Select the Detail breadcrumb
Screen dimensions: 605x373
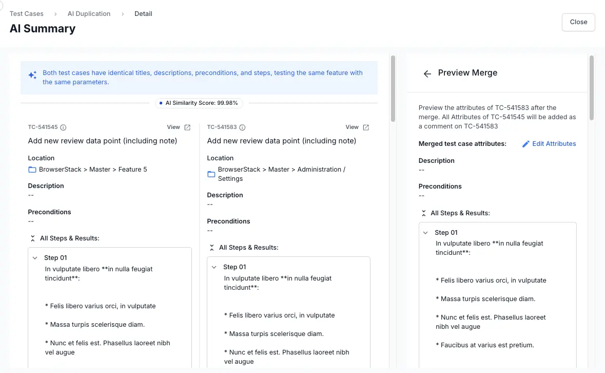click(143, 14)
